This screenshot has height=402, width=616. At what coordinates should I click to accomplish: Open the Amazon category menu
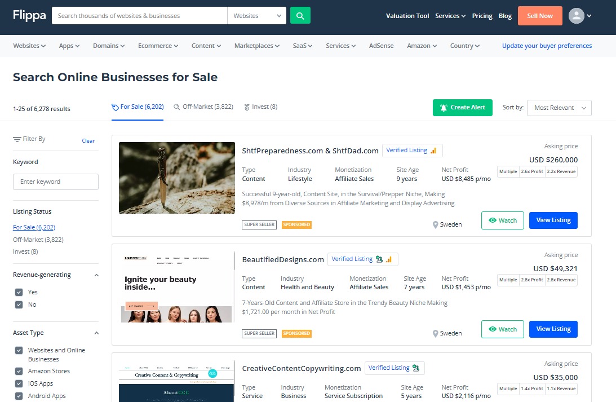tap(422, 46)
